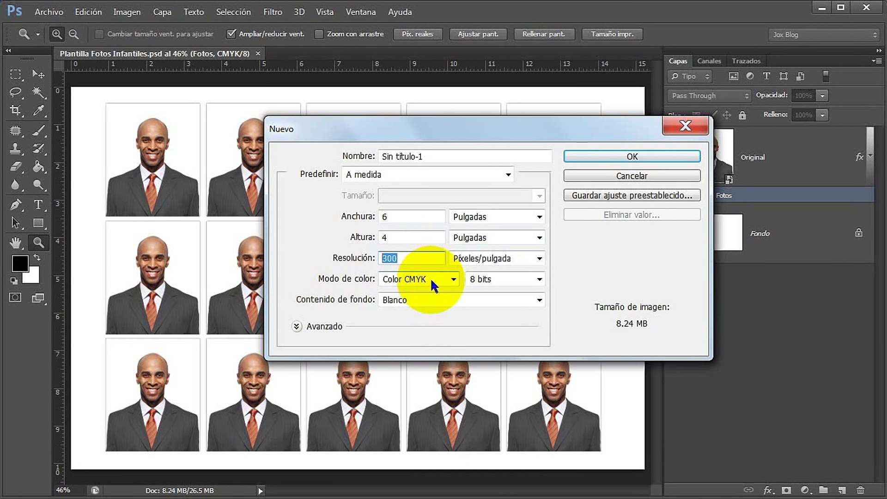Image resolution: width=887 pixels, height=499 pixels.
Task: Switch to the Canales tab
Action: tap(709, 61)
